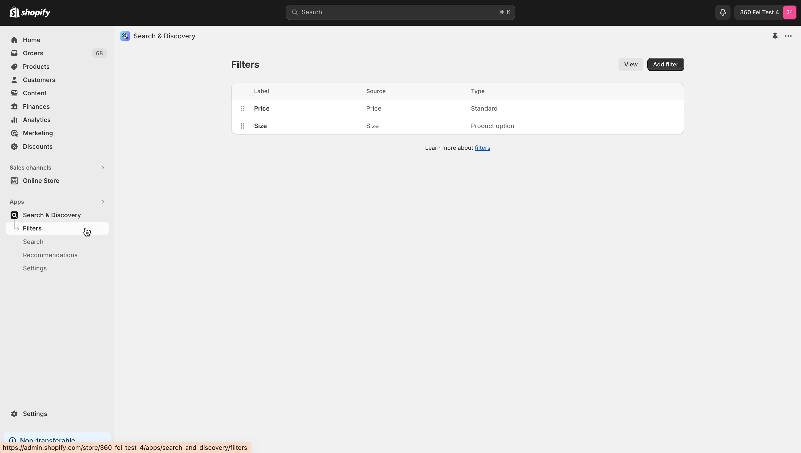Click the Discounts badge icon
This screenshot has height=453, width=801.
coord(14,147)
